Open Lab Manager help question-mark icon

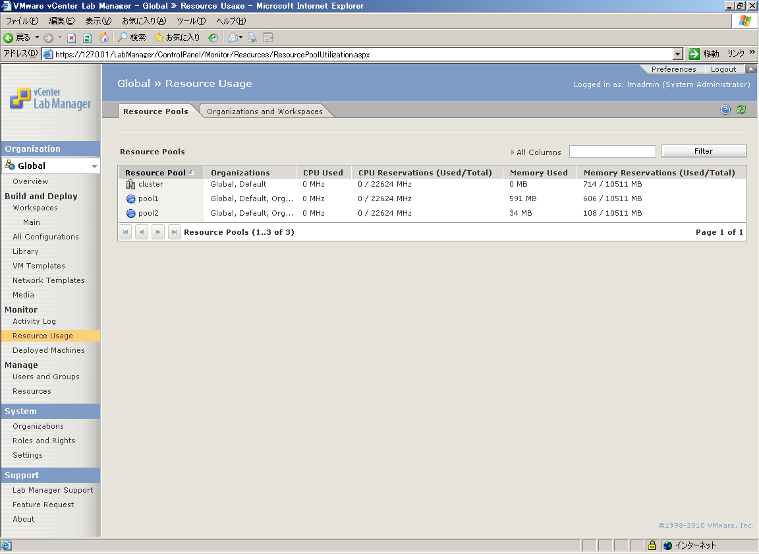click(725, 109)
